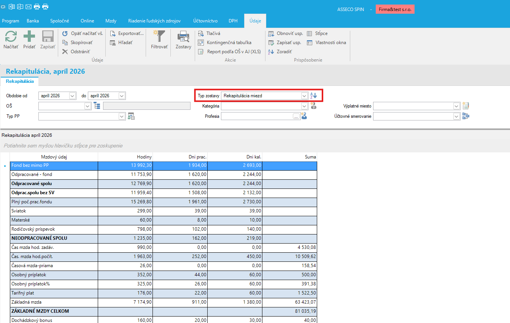Expand the Výplatné miesto dropdown
The height and width of the screenshot is (323, 510).
(457, 106)
